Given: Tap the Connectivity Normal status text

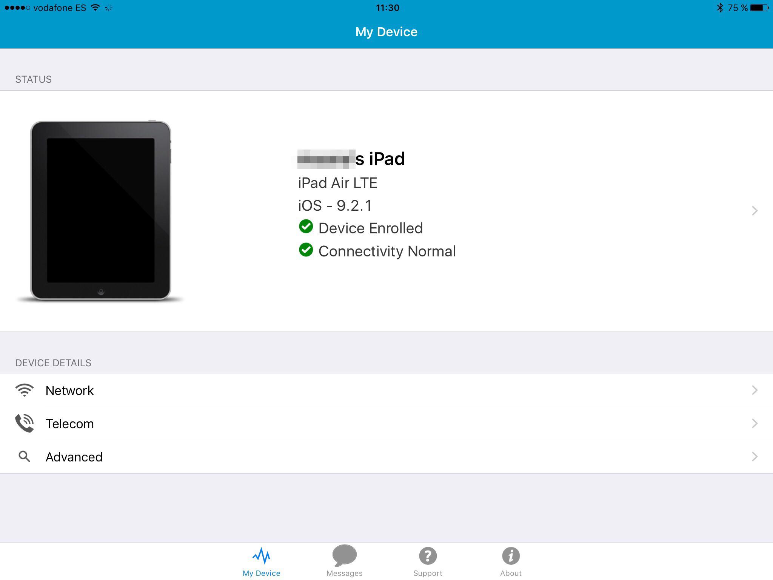Looking at the screenshot, I should coord(387,251).
